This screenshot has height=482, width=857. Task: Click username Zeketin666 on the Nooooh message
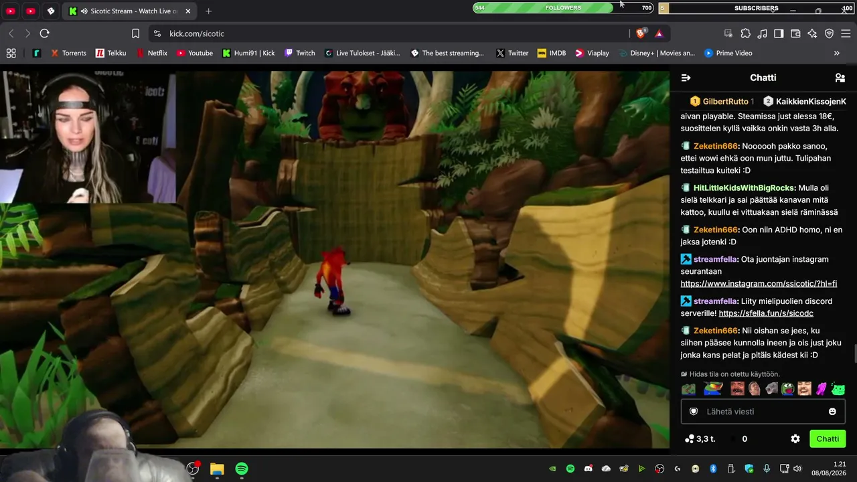click(716, 146)
